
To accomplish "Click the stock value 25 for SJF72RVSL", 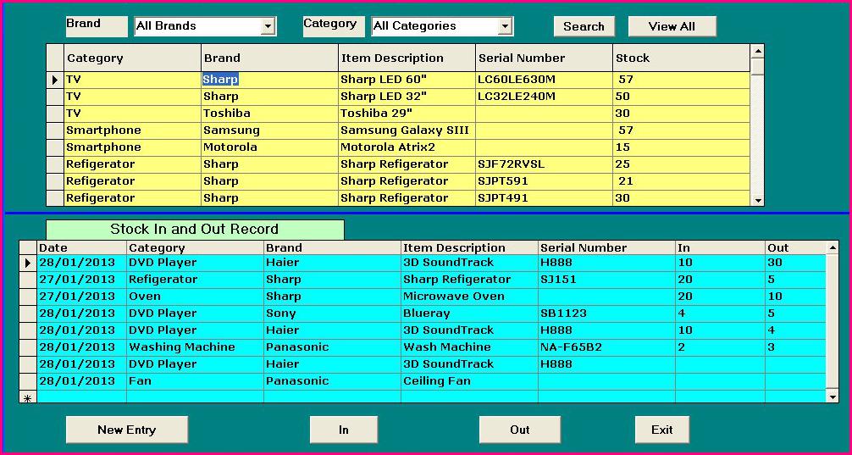I will (681, 164).
